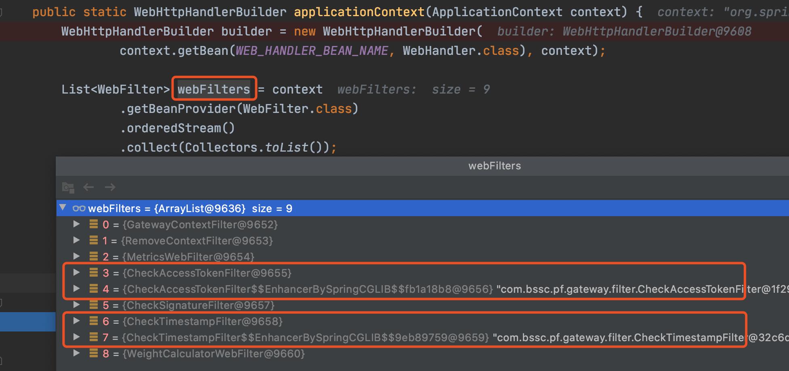
Task: Click the back arrow in the webFilters popup
Action: point(88,187)
